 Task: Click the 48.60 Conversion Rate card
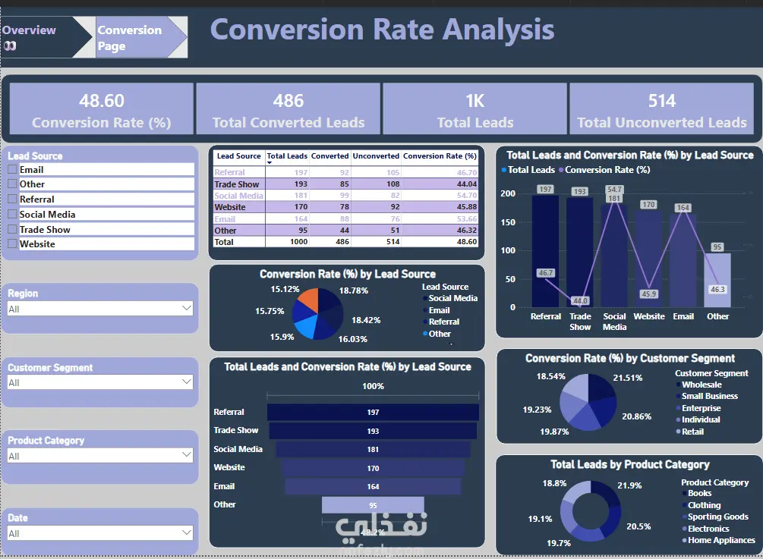click(102, 108)
